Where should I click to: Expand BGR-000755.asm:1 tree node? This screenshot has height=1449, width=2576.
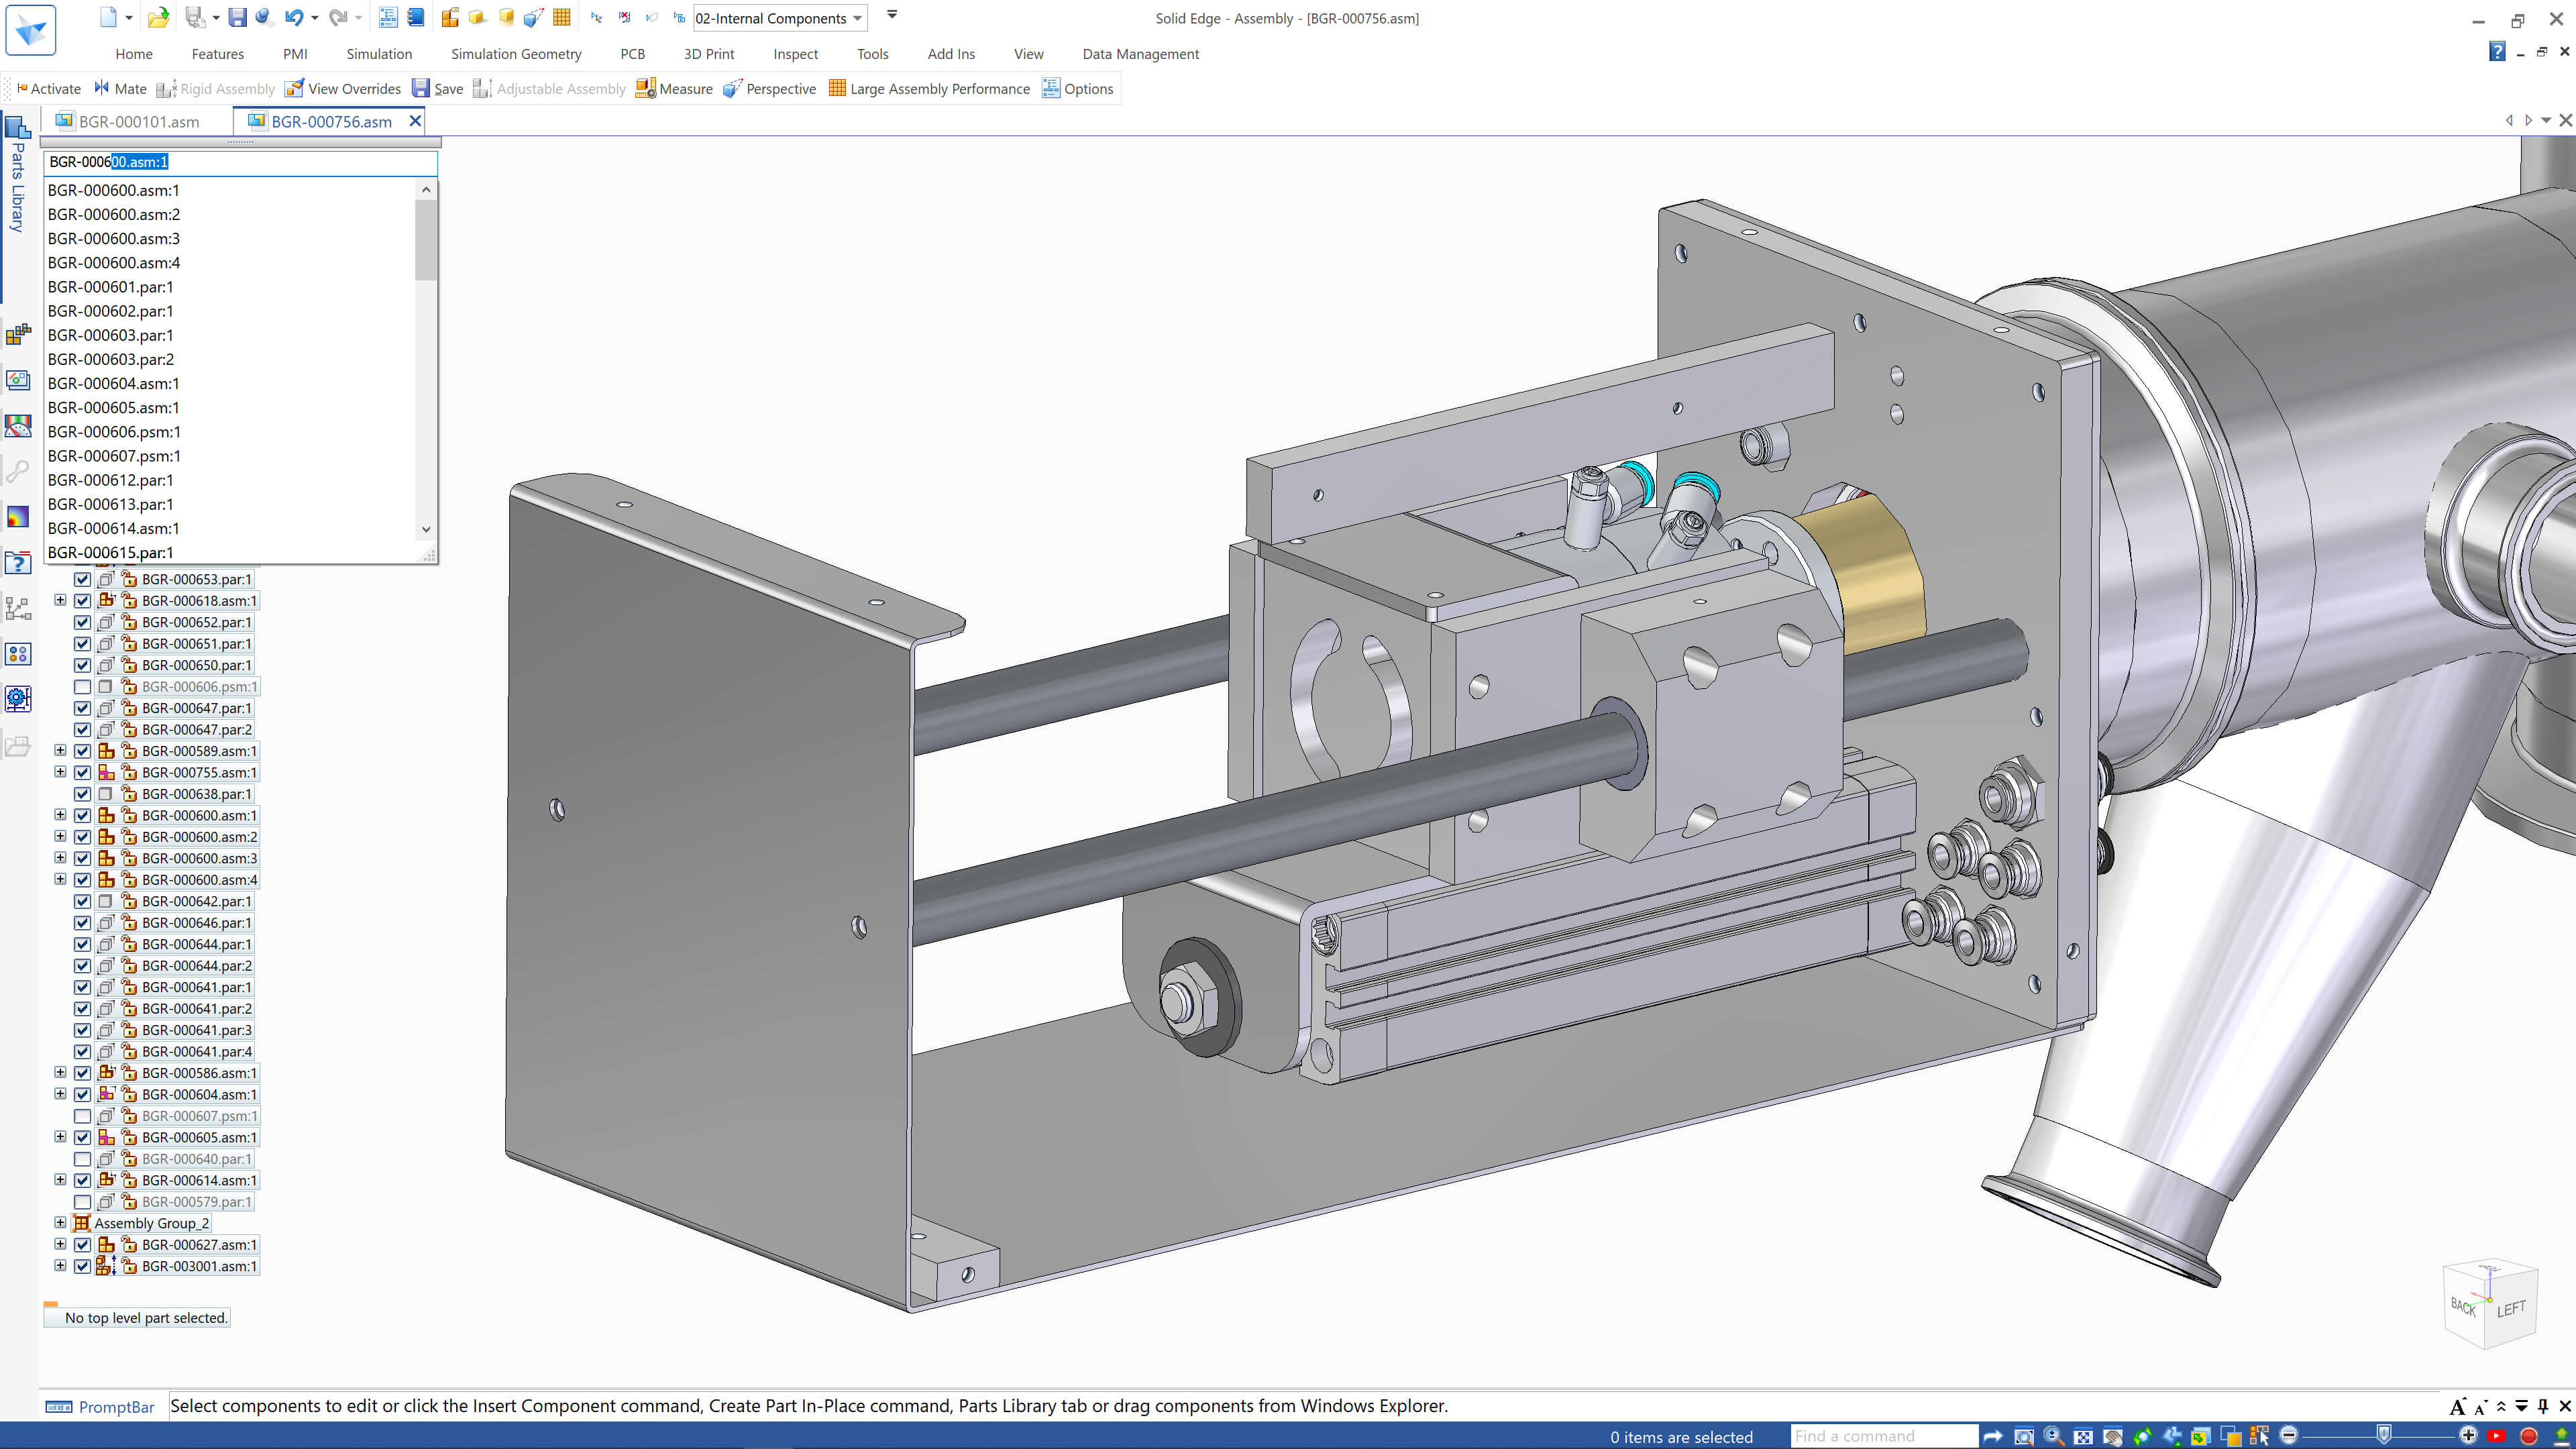click(x=60, y=772)
